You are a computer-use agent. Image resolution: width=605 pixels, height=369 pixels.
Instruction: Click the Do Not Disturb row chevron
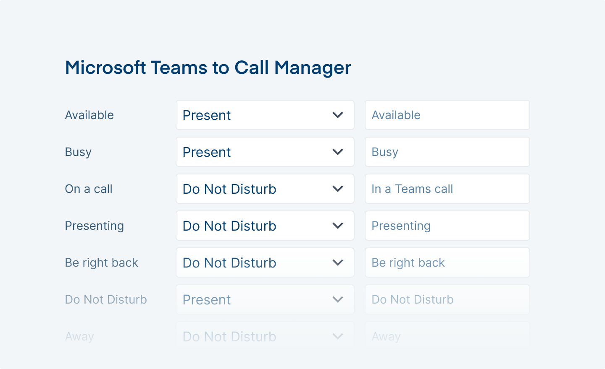338,299
